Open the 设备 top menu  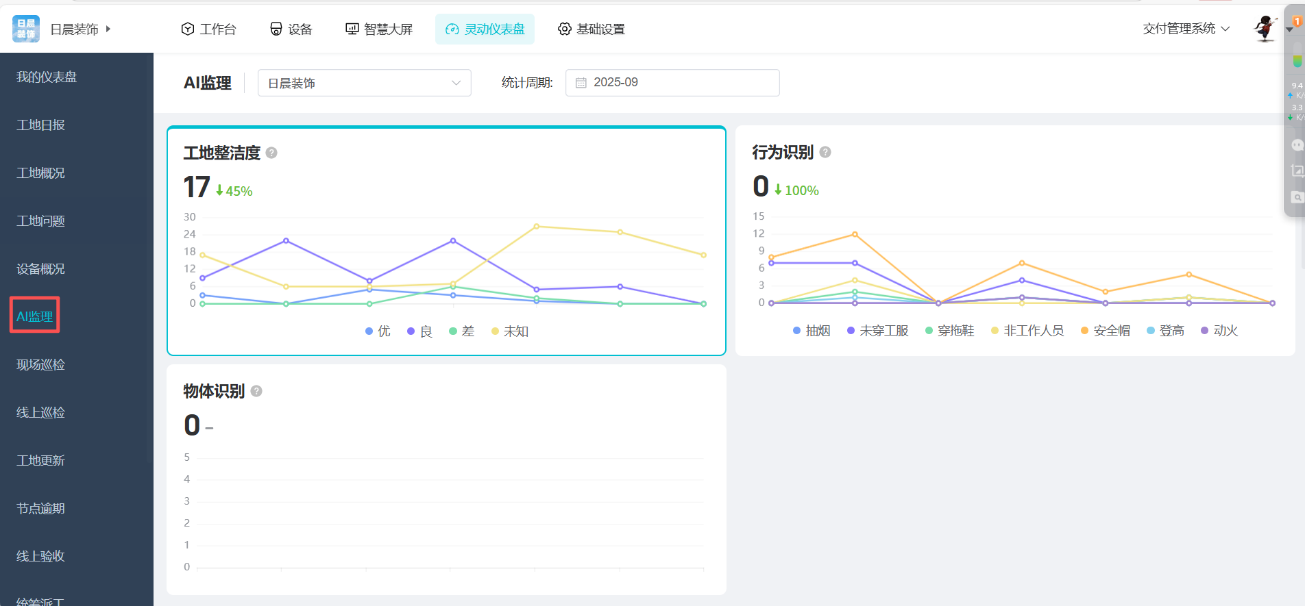click(291, 29)
